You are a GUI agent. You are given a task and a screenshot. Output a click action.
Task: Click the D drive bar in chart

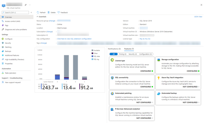[x=57, y=77]
